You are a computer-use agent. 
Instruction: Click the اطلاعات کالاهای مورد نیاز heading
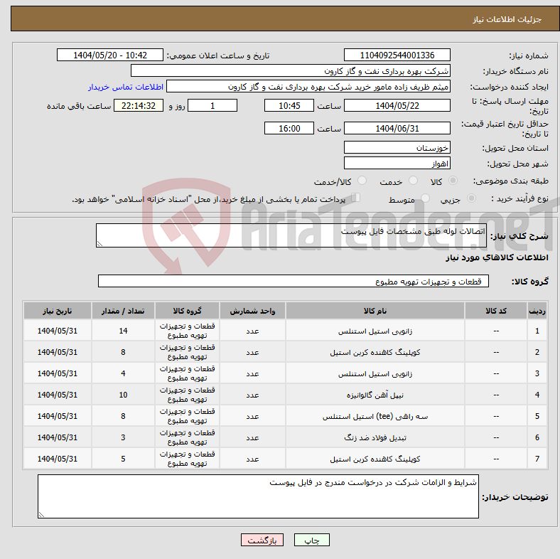click(497, 257)
